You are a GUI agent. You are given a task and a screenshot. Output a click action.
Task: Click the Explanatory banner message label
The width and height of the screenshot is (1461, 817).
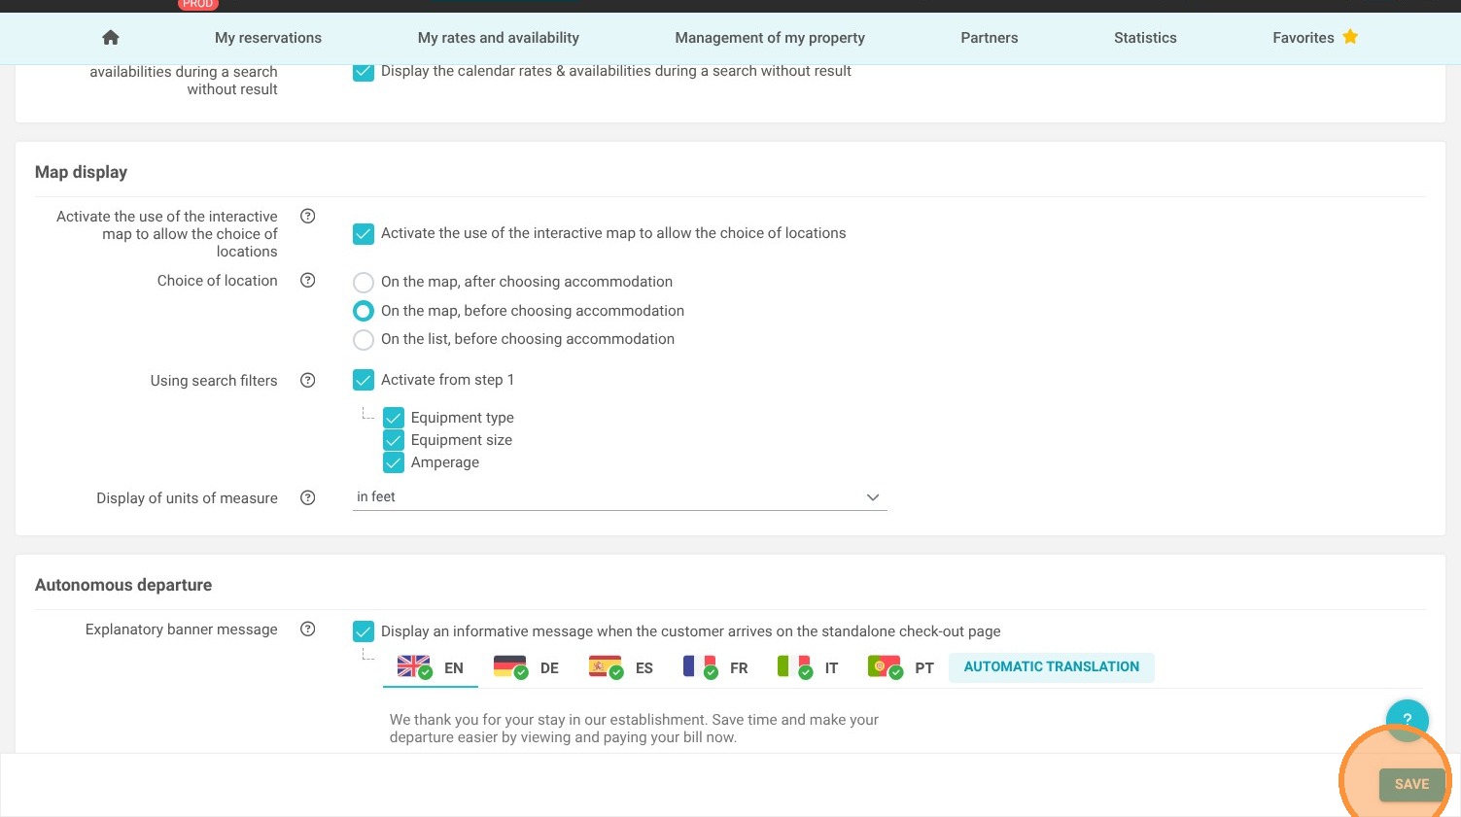click(x=182, y=630)
